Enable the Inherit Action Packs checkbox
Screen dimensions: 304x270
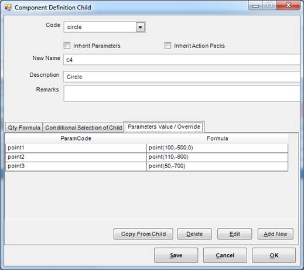pyautogui.click(x=168, y=46)
